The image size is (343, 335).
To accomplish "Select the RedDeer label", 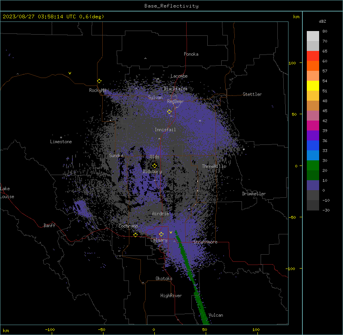I will click(x=175, y=101).
